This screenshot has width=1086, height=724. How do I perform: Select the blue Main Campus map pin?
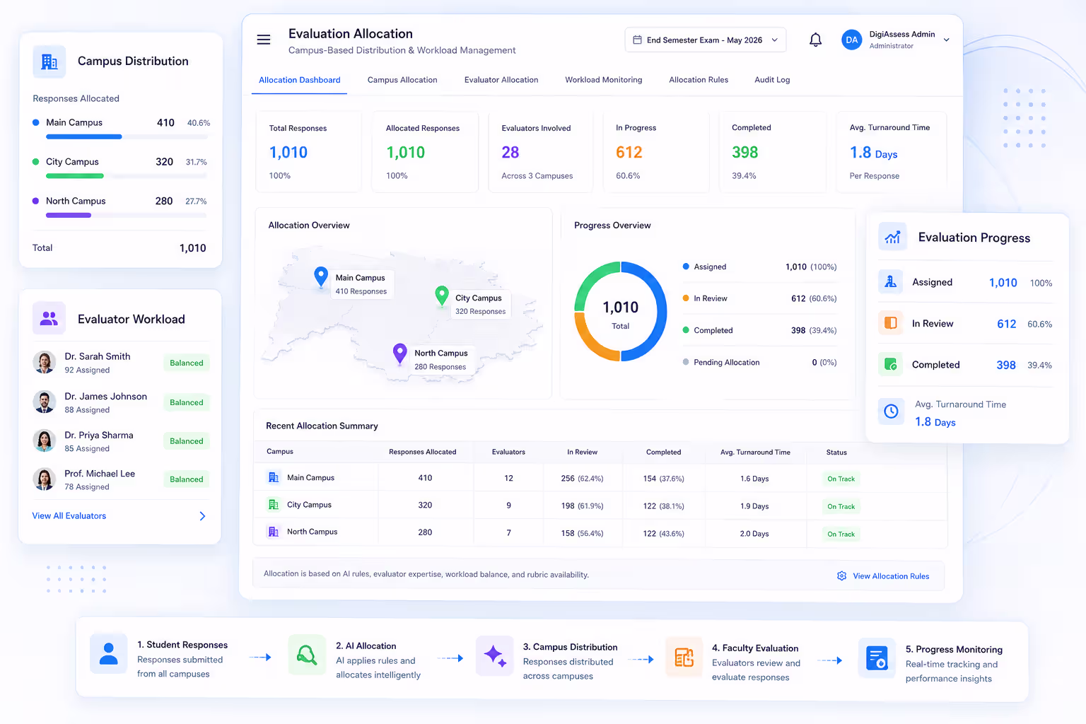pos(321,276)
